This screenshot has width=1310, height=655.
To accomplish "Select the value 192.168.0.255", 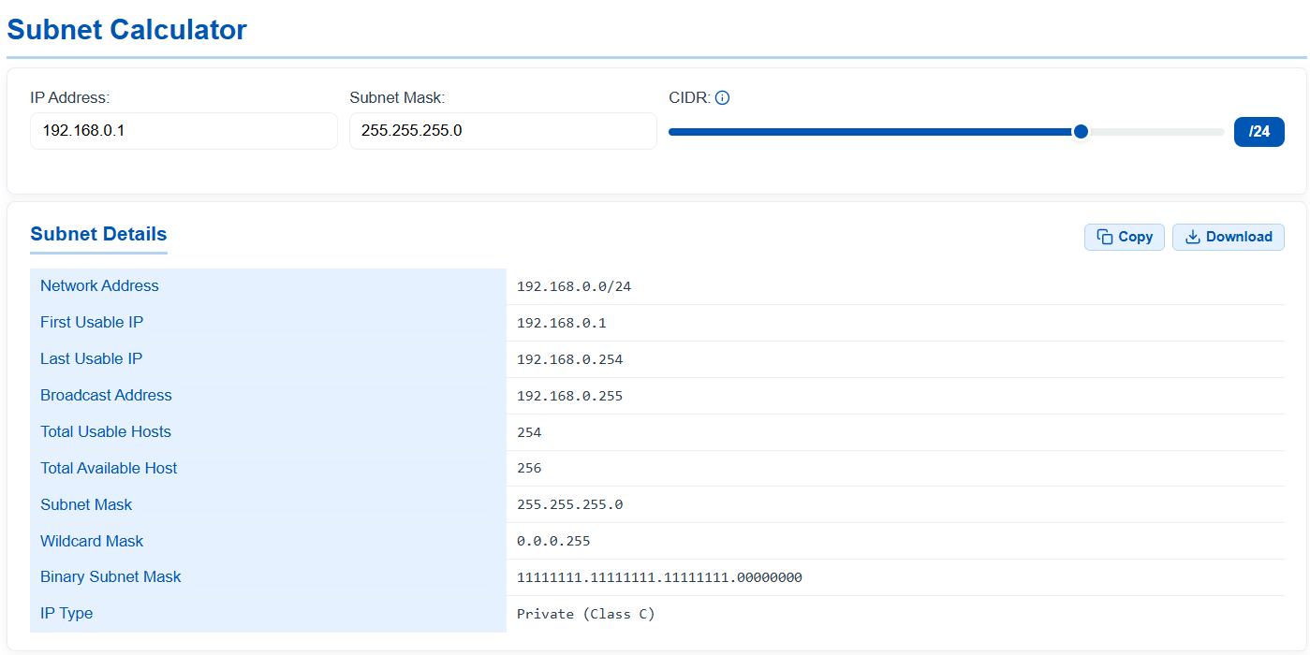I will pos(569,396).
